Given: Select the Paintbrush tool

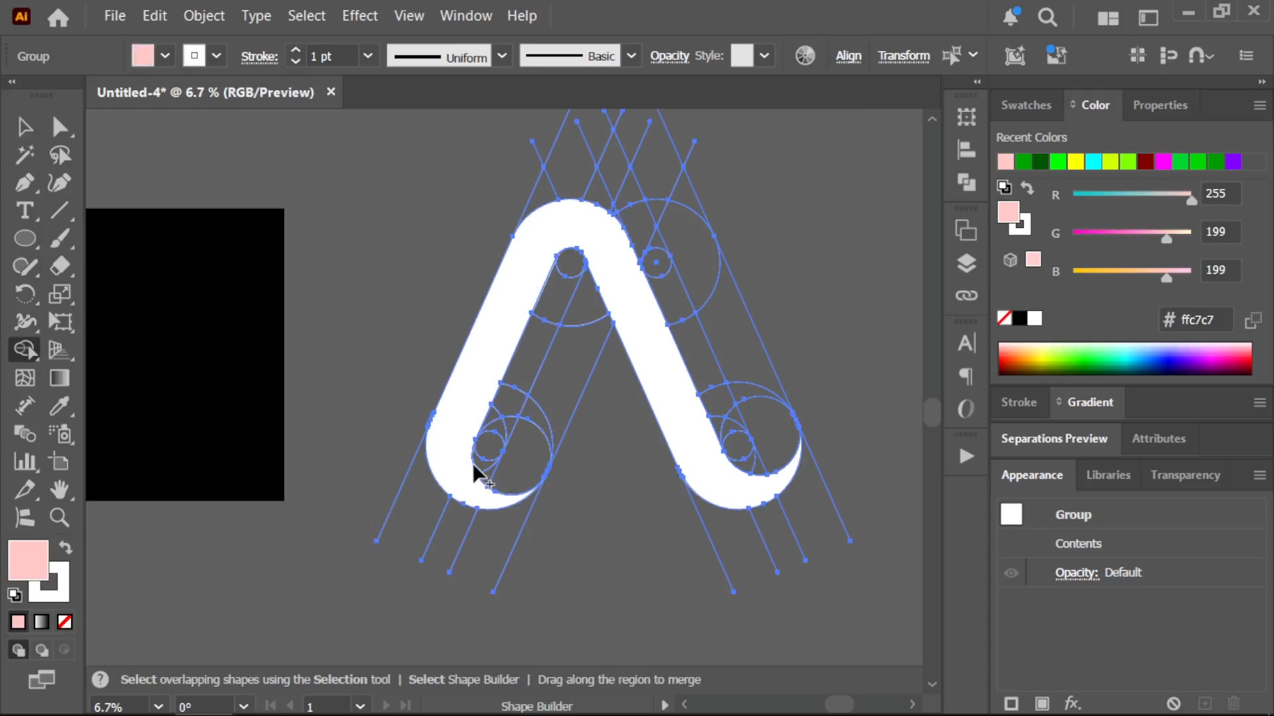Looking at the screenshot, I should point(60,239).
